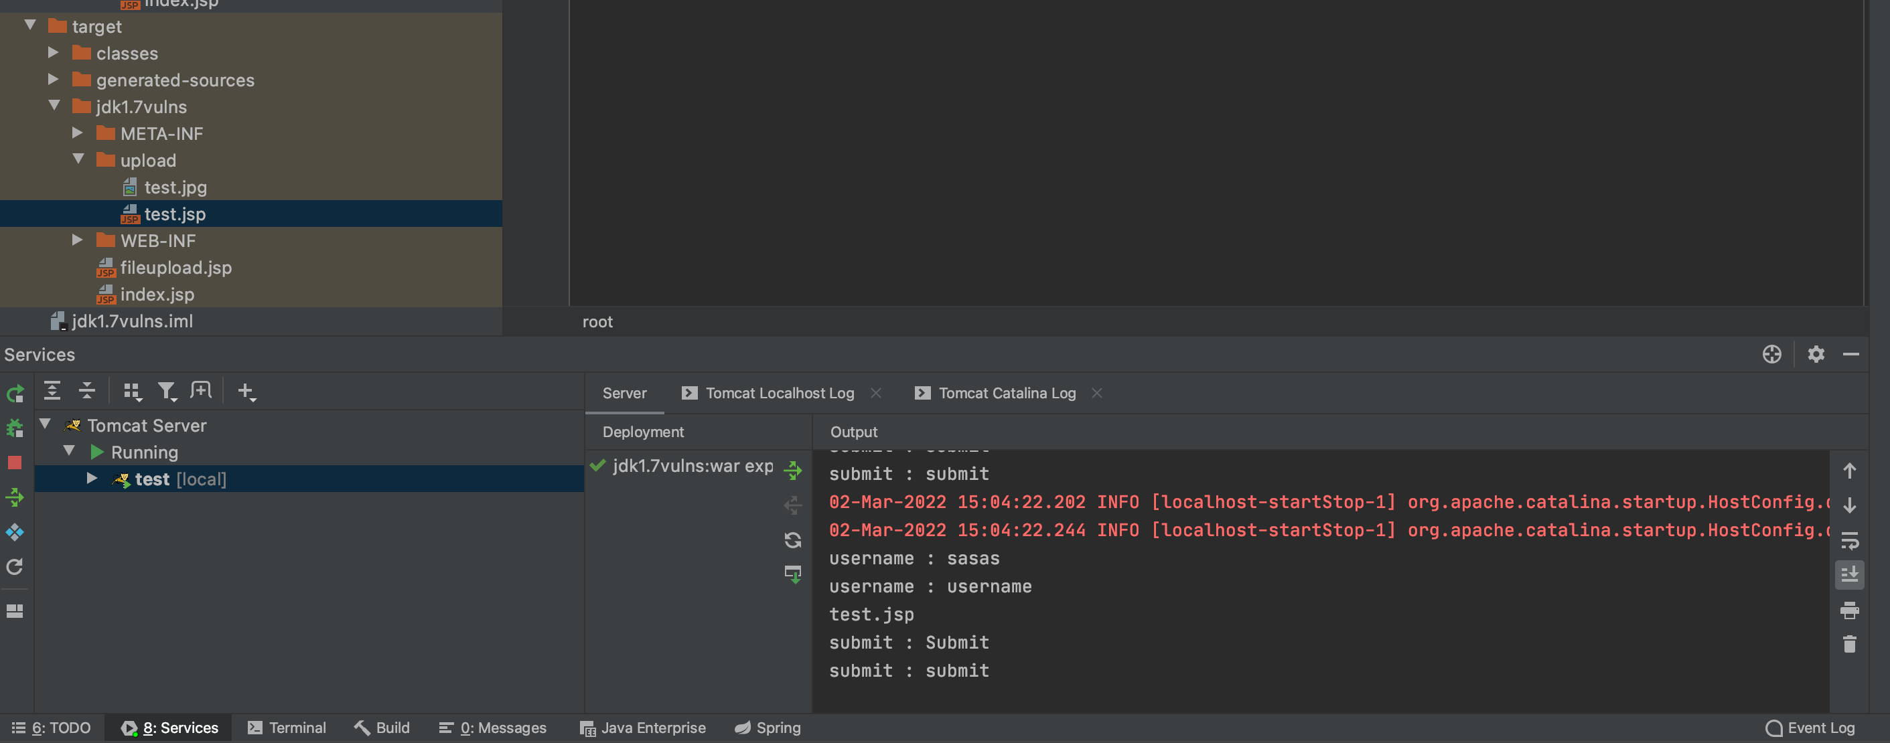This screenshot has width=1890, height=743.
Task: Close the Tomcat Localhost Log tab
Action: 876,393
